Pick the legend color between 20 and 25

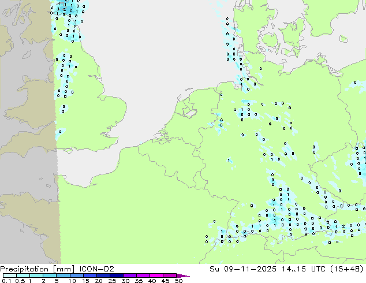pyautogui.click(x=103, y=275)
